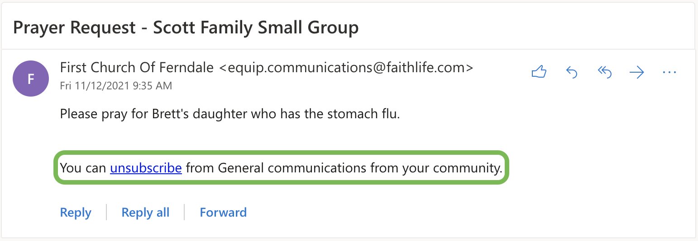Image resolution: width=698 pixels, height=241 pixels.
Task: Open the More actions ellipsis menu
Action: pos(669,72)
